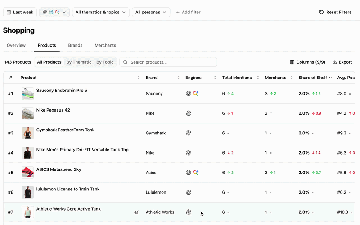Click the search magnifier icon
The width and height of the screenshot is (360, 225).
pos(126,62)
